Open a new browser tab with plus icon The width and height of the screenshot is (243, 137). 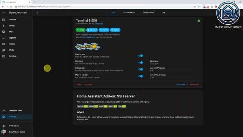[x=34, y=2]
